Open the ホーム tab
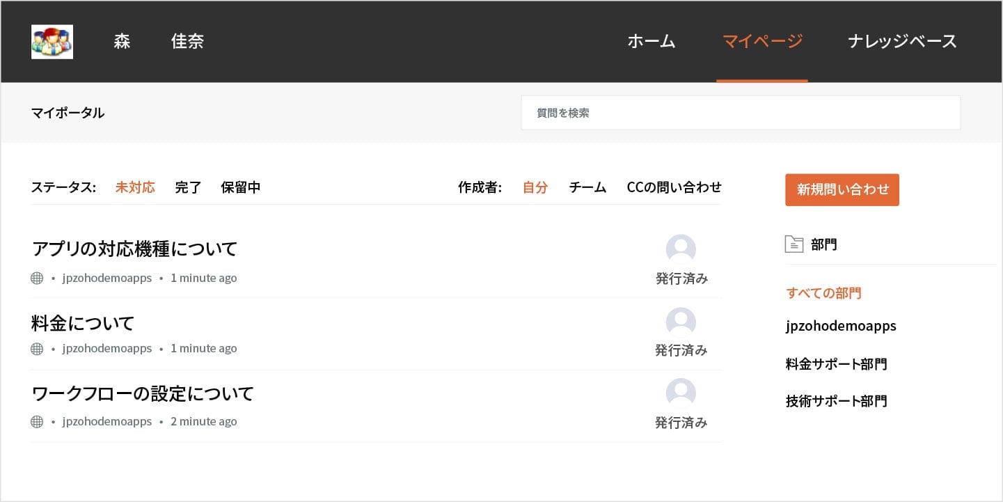 (651, 42)
